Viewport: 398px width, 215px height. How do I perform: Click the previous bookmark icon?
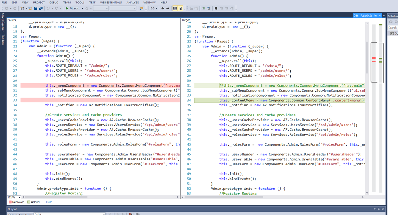[x=221, y=9]
